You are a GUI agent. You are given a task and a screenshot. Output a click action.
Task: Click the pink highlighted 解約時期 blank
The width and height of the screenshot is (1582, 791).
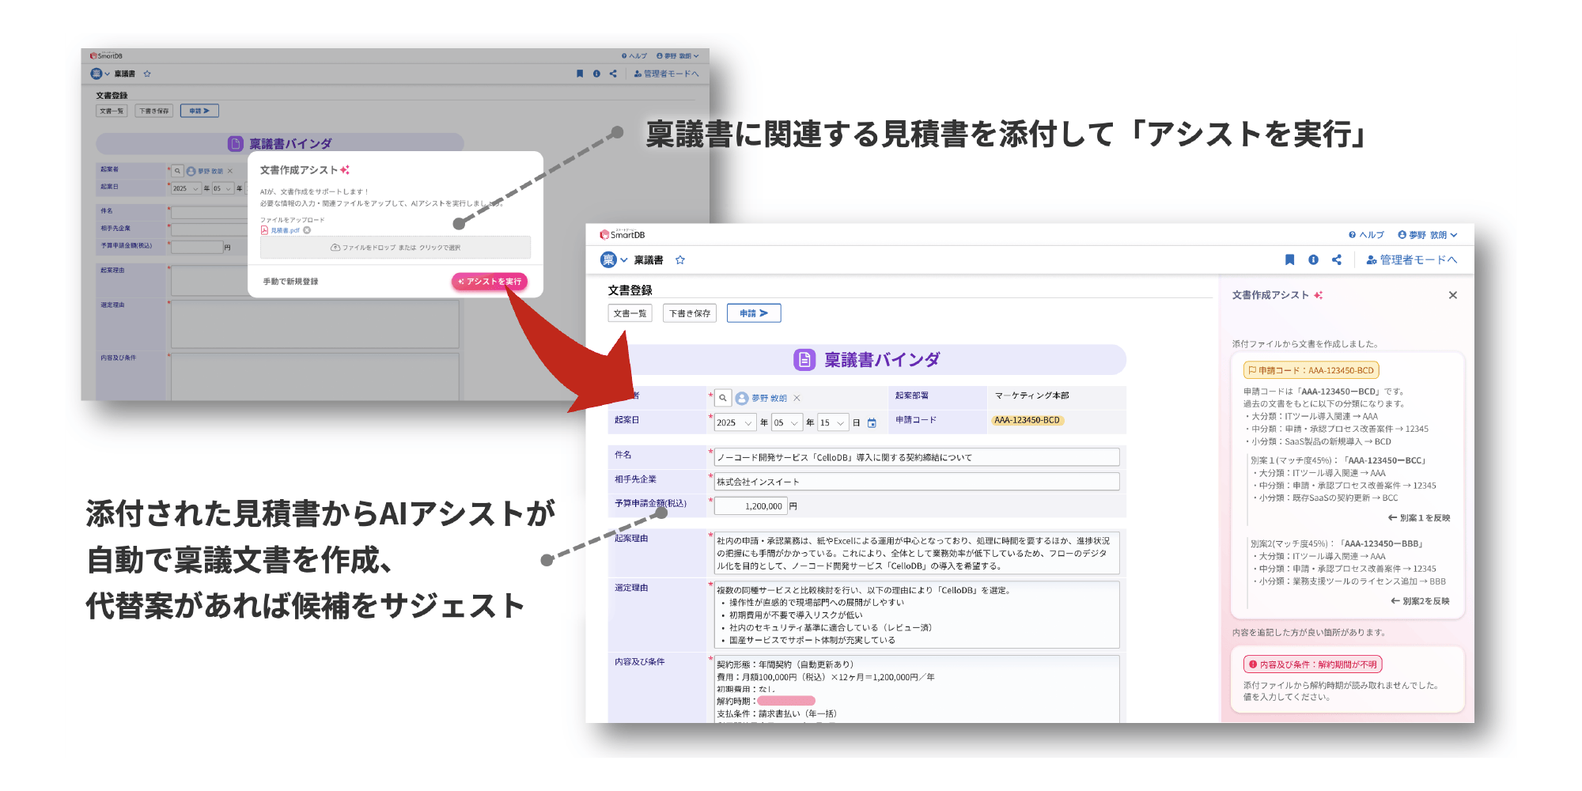(x=786, y=701)
